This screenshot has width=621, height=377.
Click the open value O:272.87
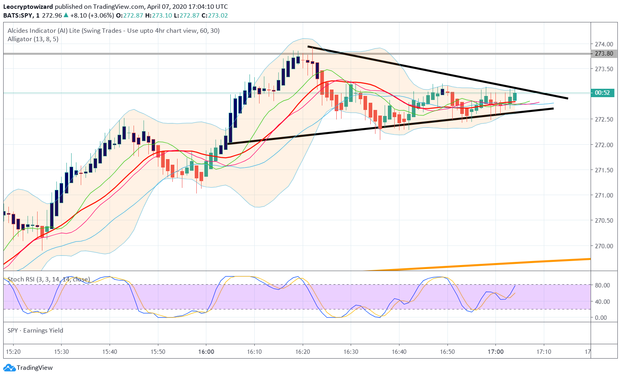click(x=130, y=15)
